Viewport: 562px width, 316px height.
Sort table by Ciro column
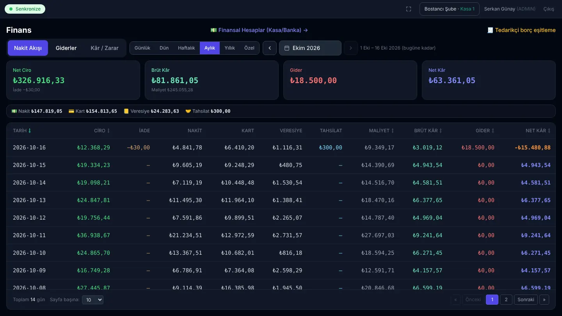pyautogui.click(x=102, y=131)
